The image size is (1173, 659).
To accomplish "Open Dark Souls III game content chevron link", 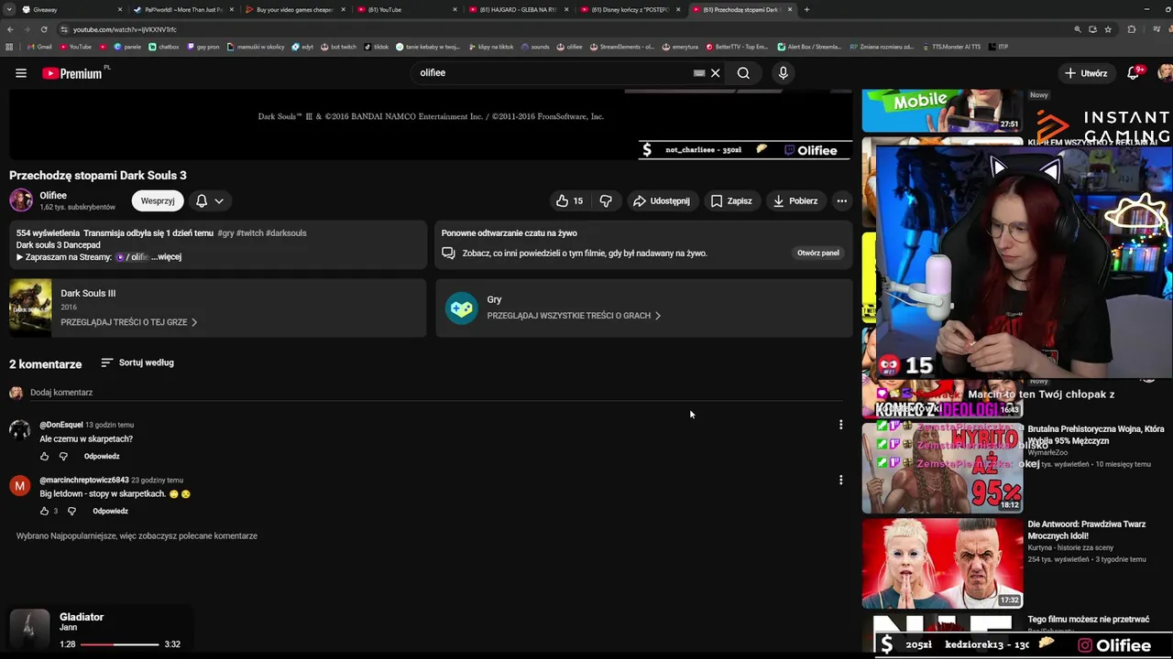I will (129, 322).
